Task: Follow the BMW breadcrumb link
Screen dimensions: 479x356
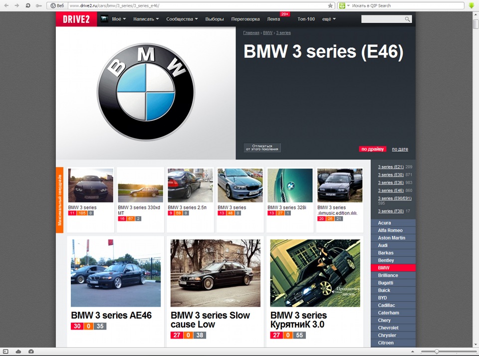Action: click(267, 33)
